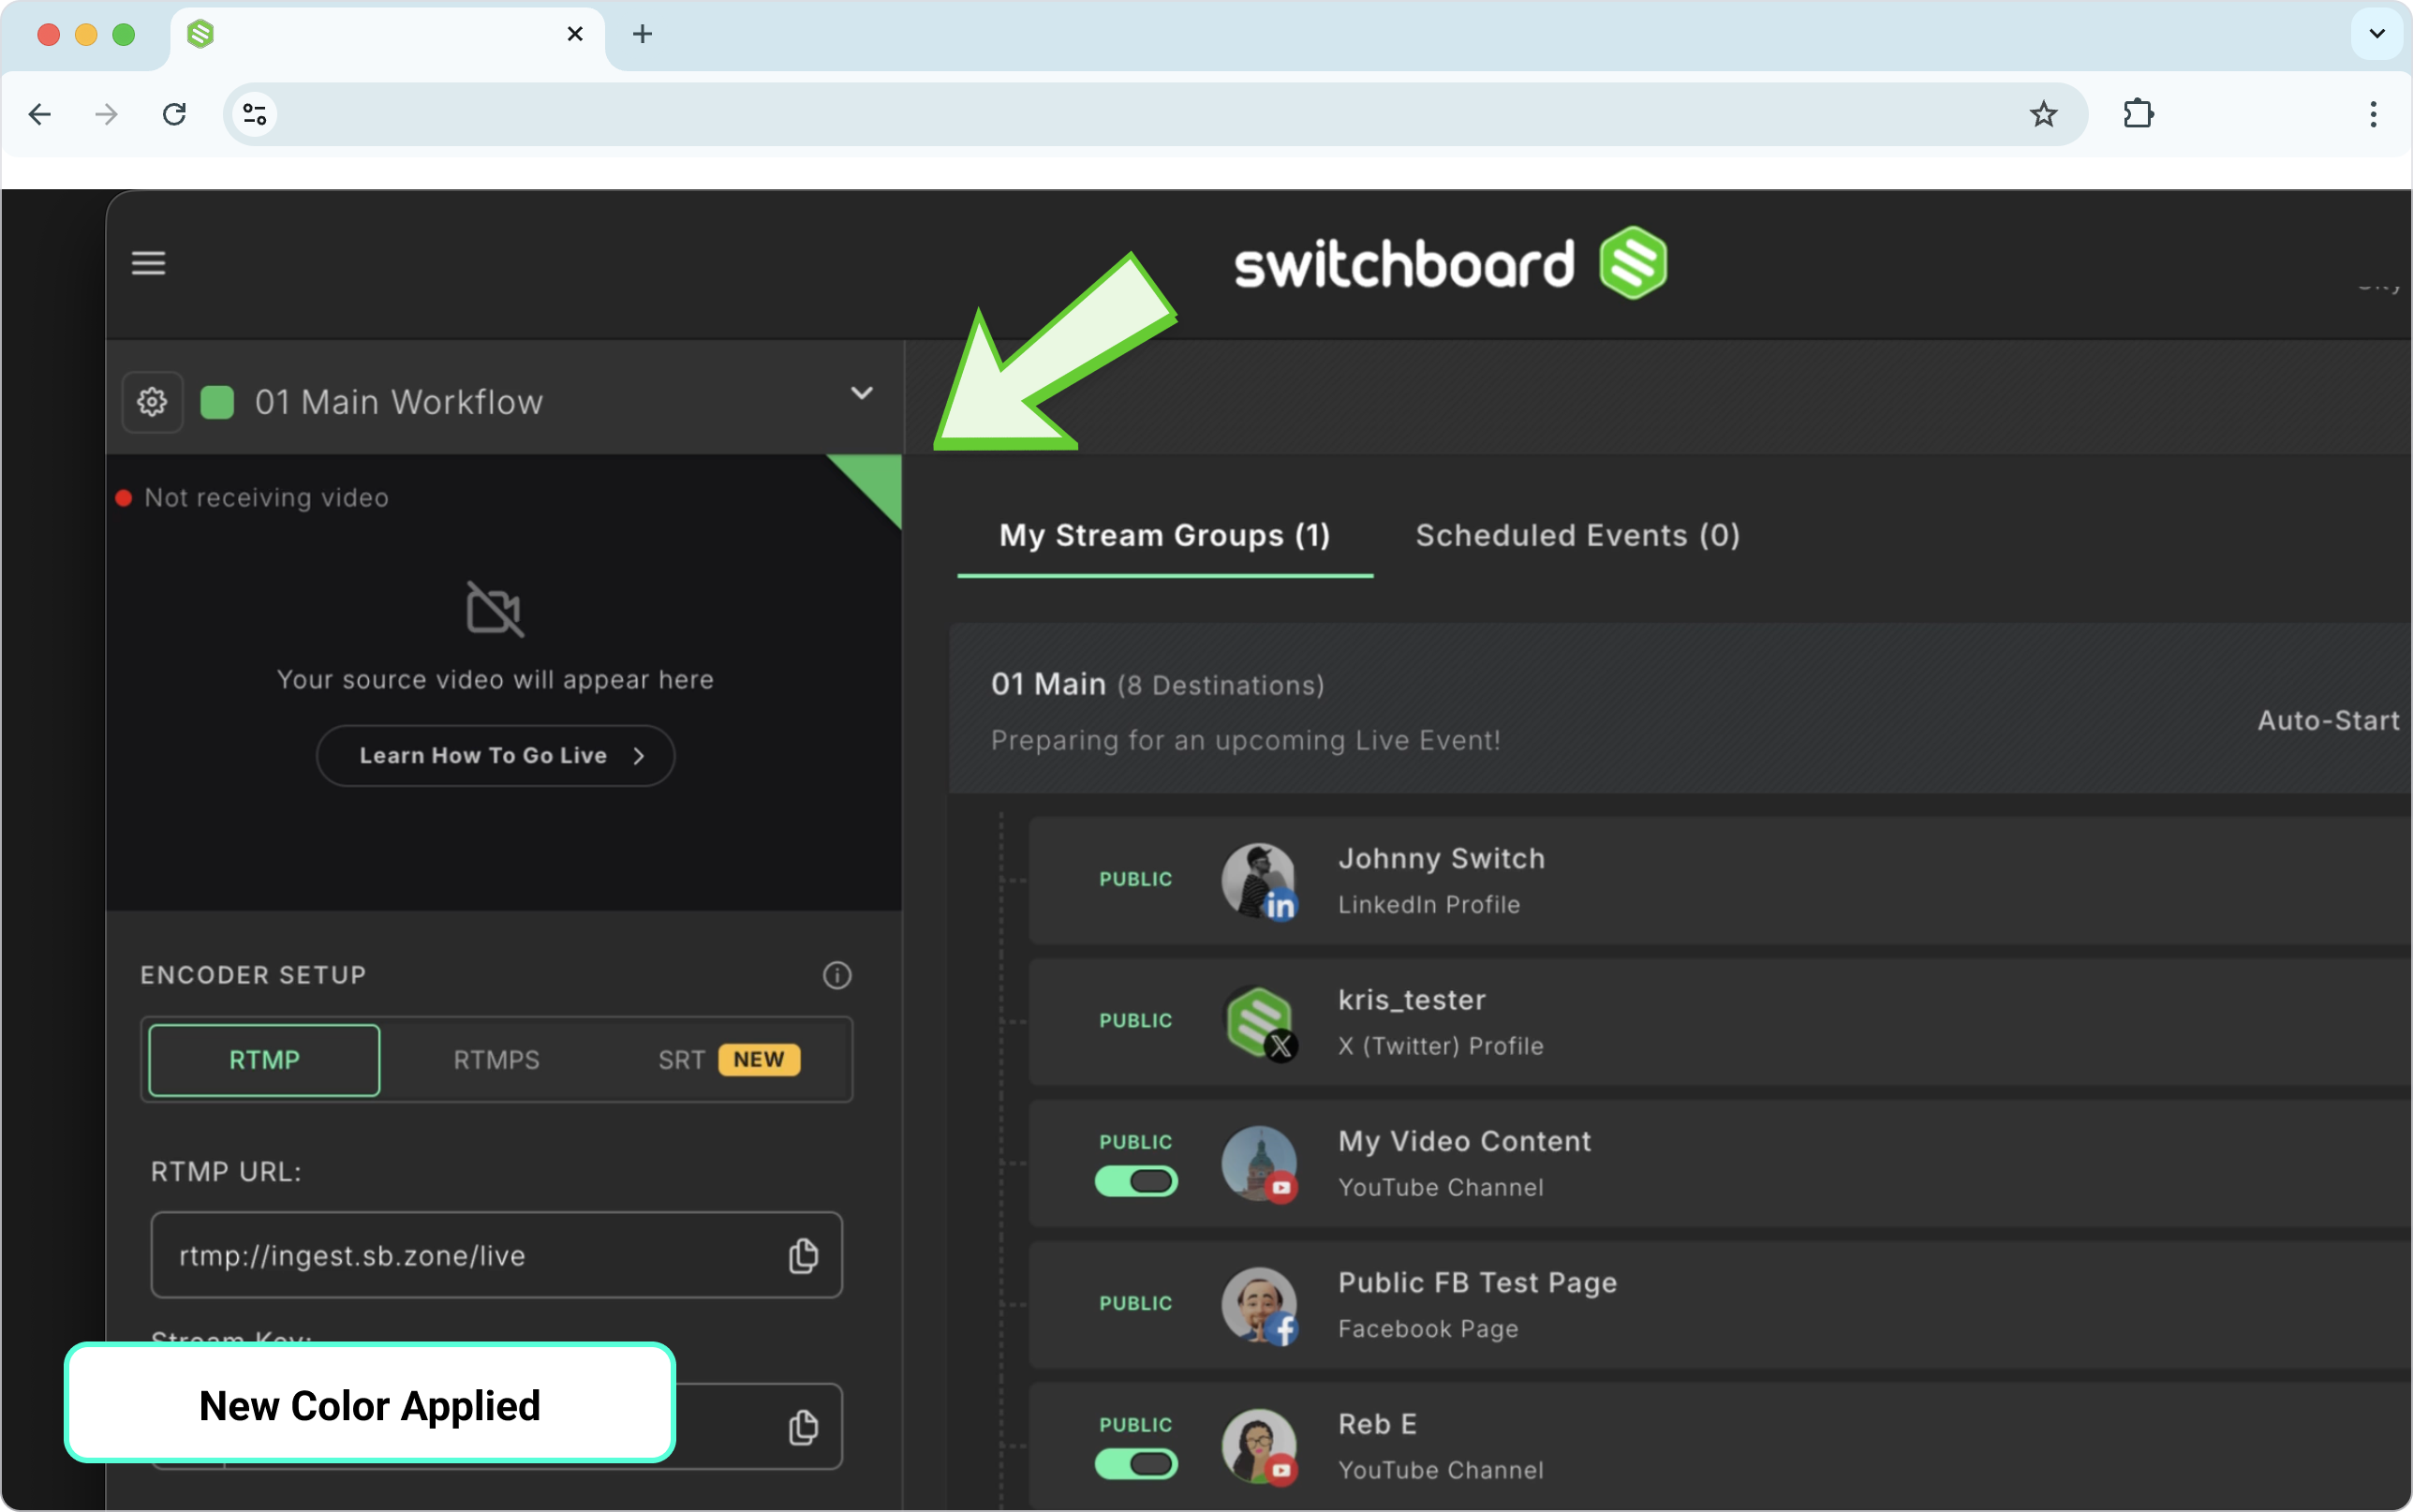Switch to Scheduled Events tab

click(x=1577, y=536)
